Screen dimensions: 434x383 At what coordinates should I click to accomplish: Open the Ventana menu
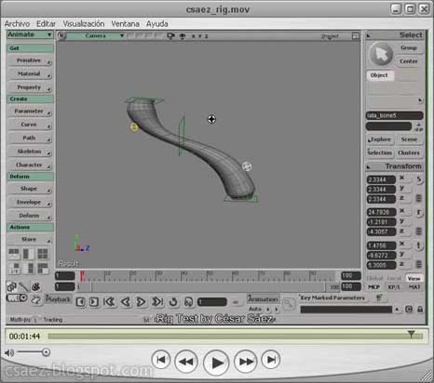coord(125,24)
